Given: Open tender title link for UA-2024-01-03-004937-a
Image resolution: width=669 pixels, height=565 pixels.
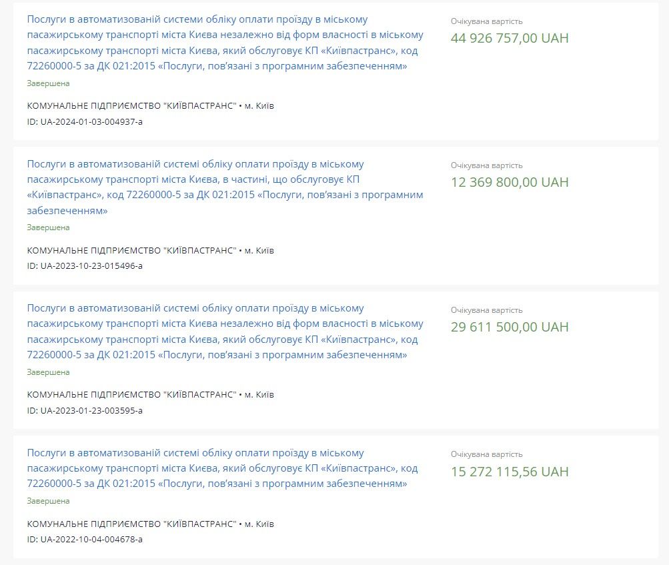Looking at the screenshot, I should [225, 43].
